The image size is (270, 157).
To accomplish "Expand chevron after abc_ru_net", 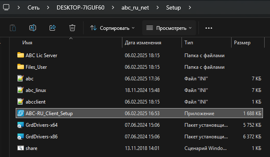I will tap(158, 7).
